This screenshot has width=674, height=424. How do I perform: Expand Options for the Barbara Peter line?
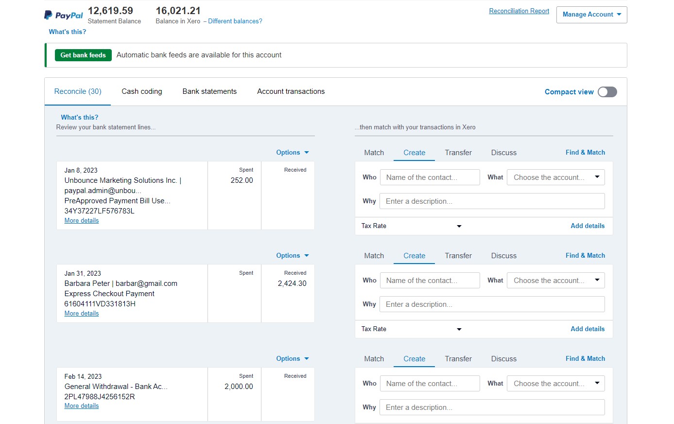coord(292,255)
